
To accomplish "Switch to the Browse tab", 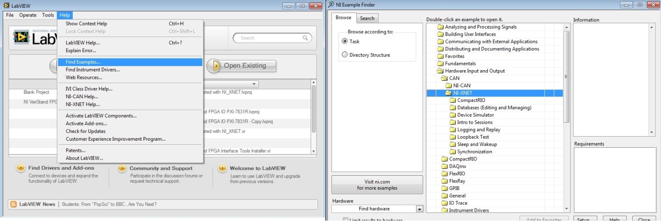I will [343, 18].
